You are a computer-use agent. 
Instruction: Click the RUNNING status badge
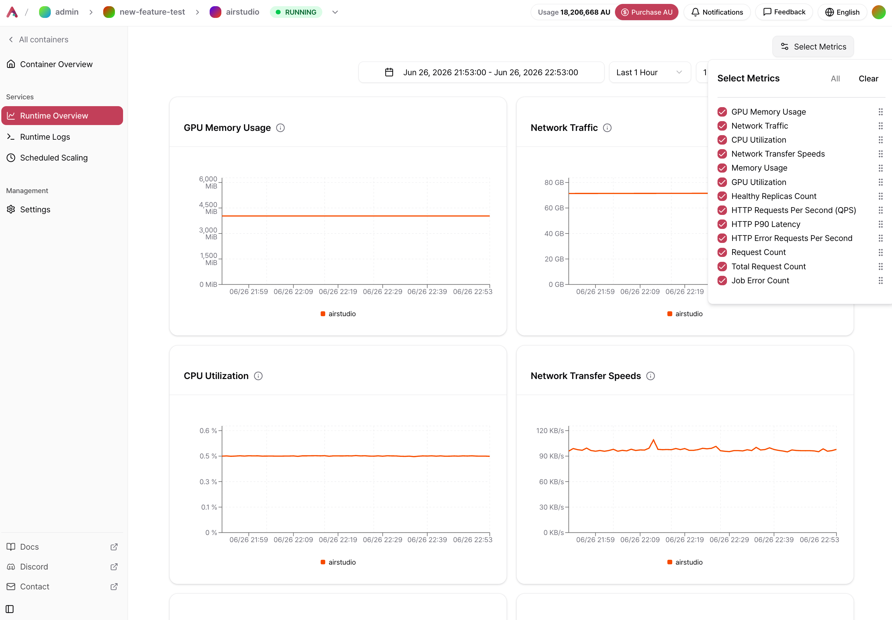[x=296, y=12]
